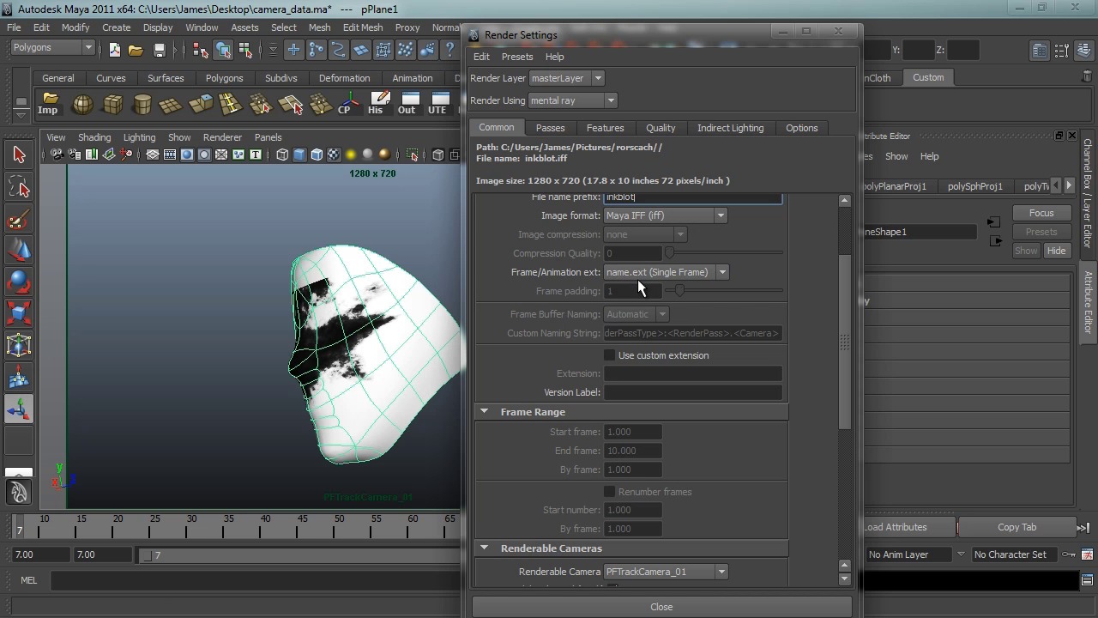
Task: Toggle textured display checker icon in viewport
Action: pos(334,154)
